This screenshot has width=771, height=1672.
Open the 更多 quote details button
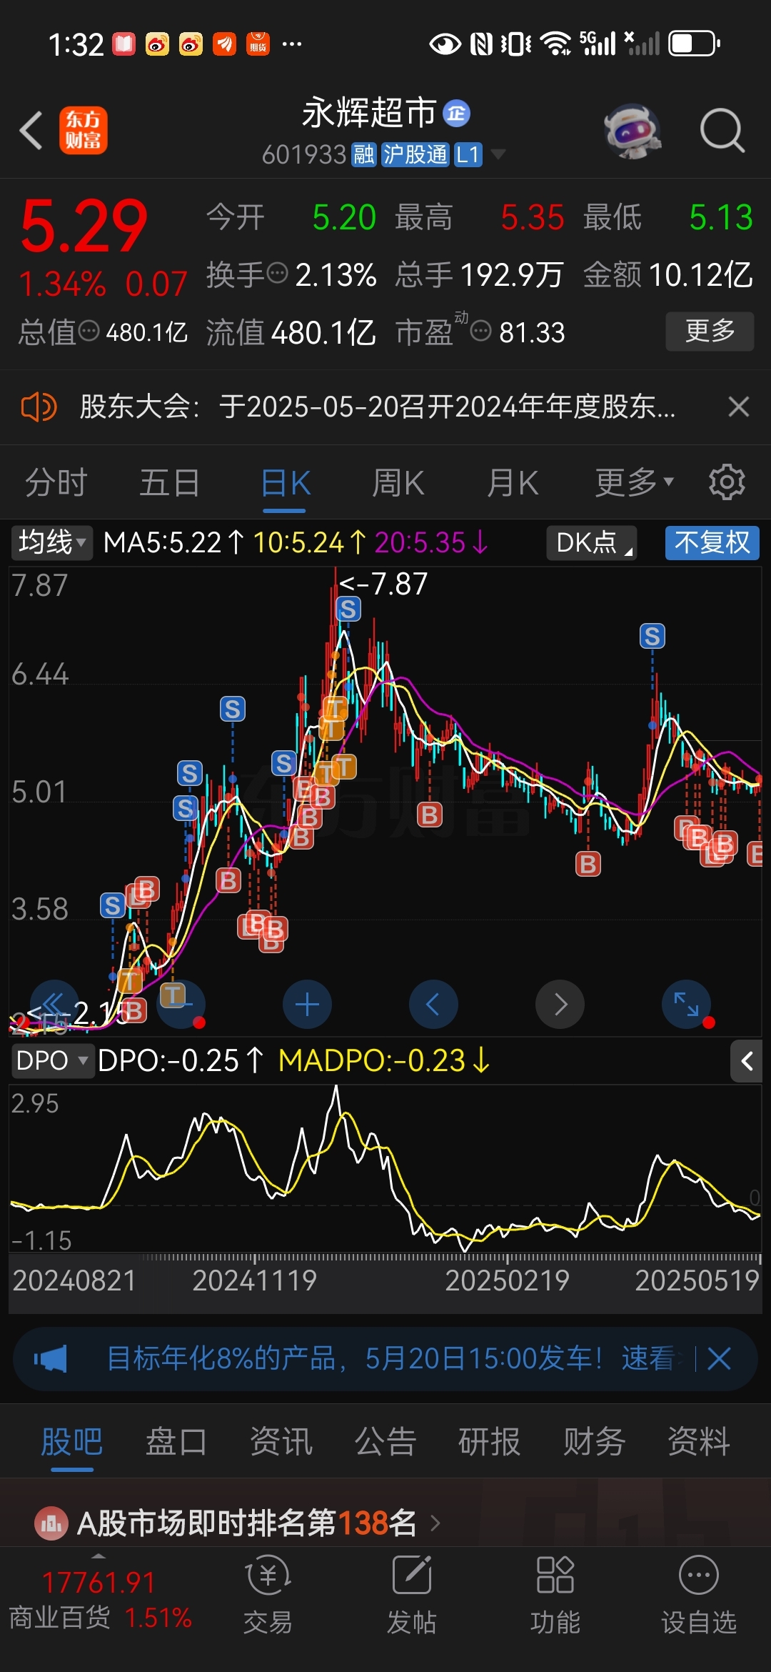click(710, 331)
